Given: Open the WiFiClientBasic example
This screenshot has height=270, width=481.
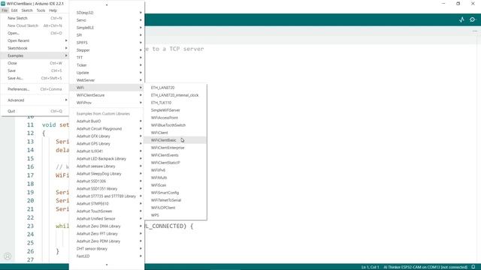Looking at the screenshot, I should coord(175,140).
